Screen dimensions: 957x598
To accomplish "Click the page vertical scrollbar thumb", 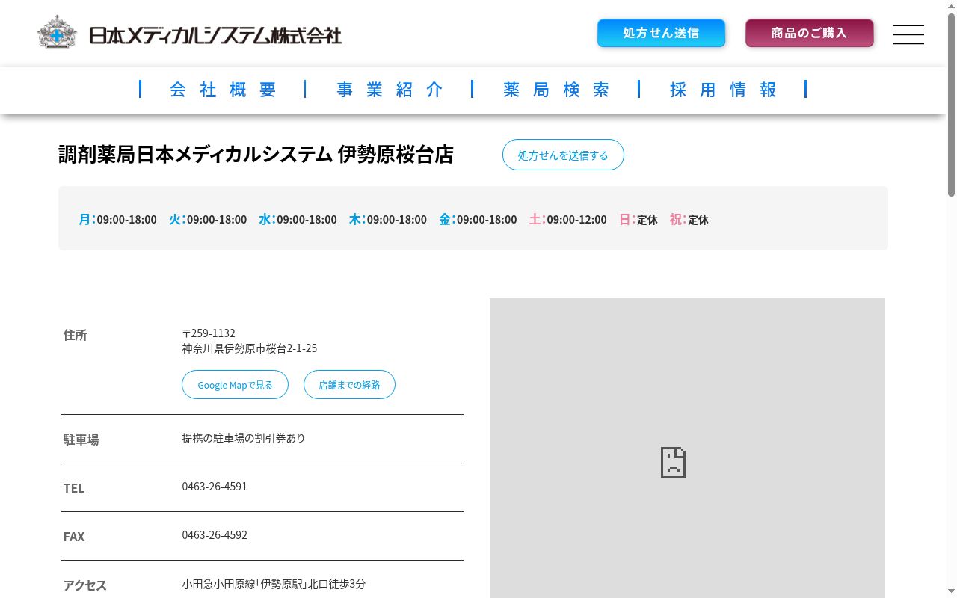I will tap(951, 105).
